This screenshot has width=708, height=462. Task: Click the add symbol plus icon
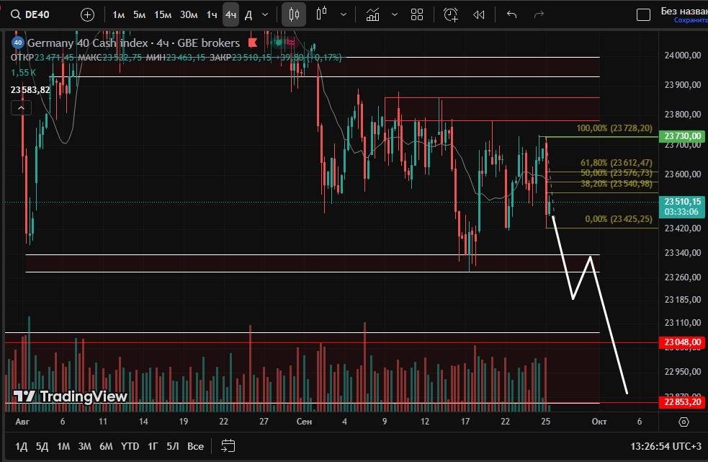point(87,14)
